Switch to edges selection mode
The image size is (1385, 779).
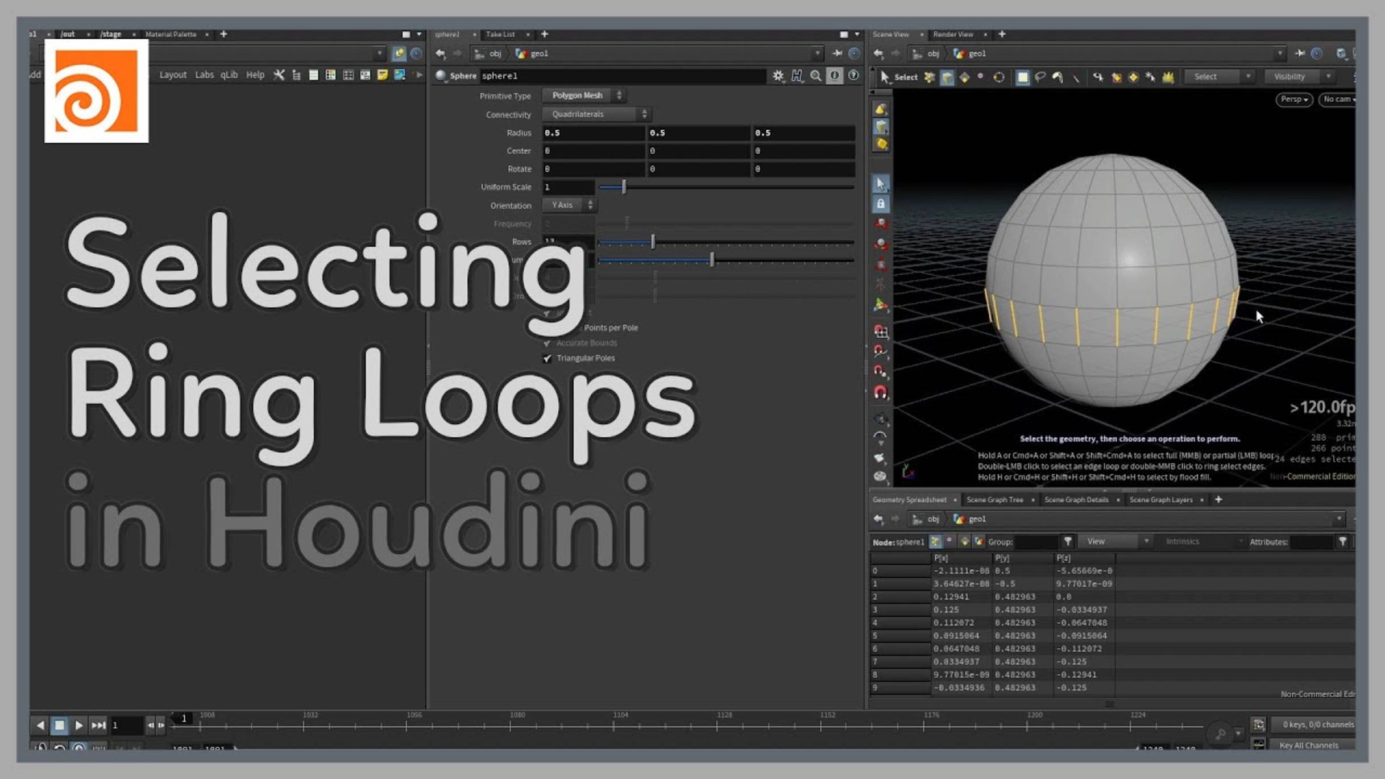point(947,76)
